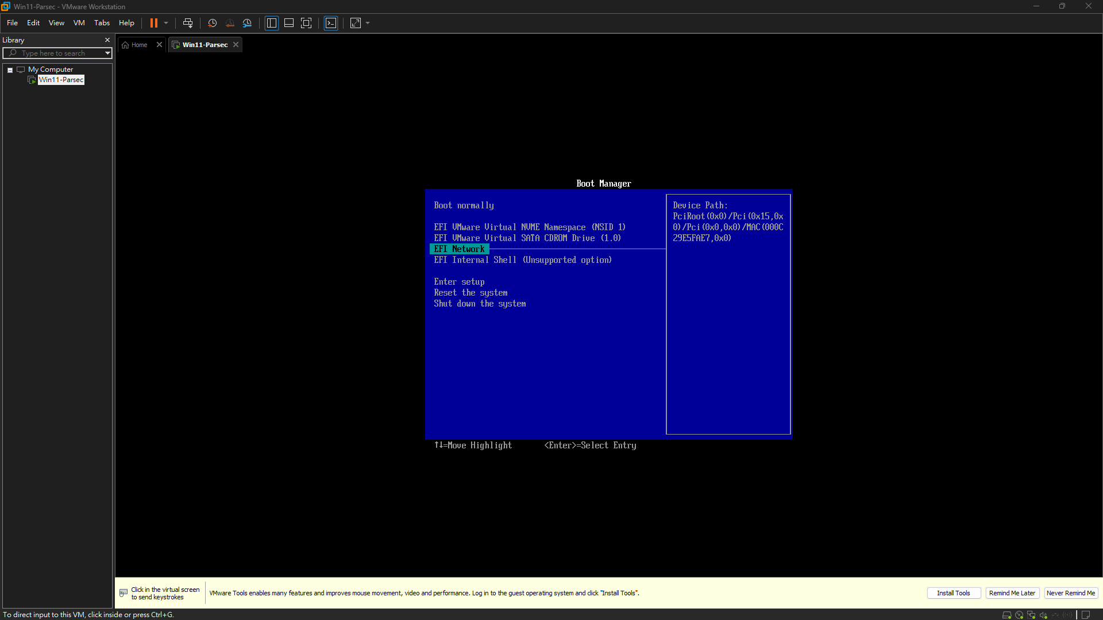Screen dimensions: 1103x620
Task: Click the orange Suspend VM pause icon
Action: coord(153,23)
